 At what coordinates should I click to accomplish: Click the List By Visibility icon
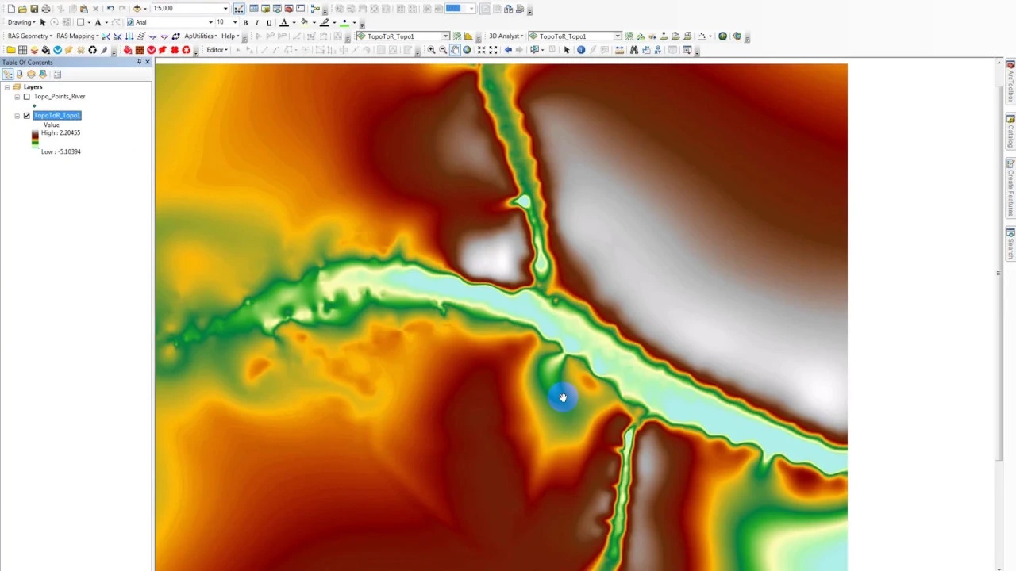click(x=31, y=74)
